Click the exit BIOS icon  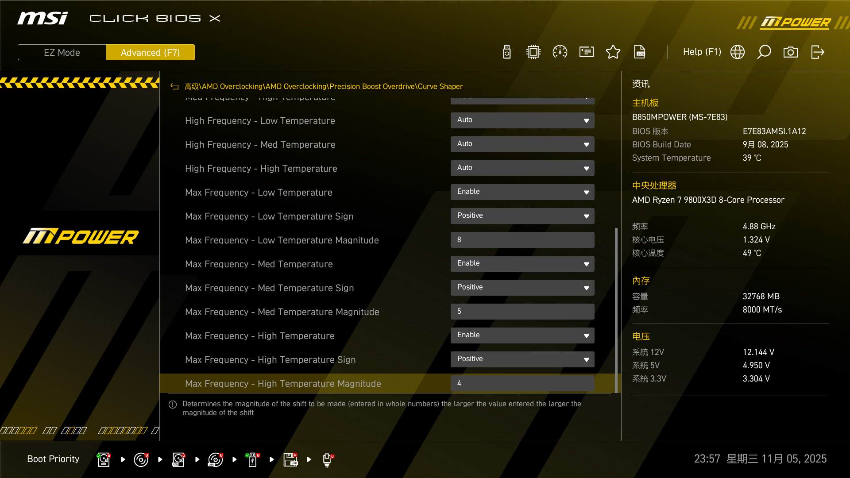(x=817, y=52)
